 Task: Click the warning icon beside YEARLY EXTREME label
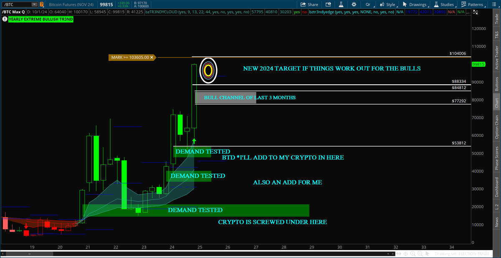click(5, 19)
